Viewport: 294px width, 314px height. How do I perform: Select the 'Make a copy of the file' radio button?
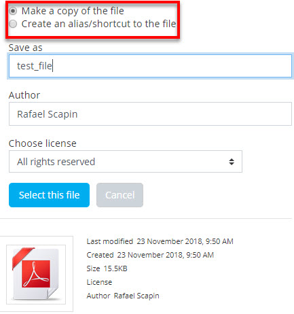(13, 11)
